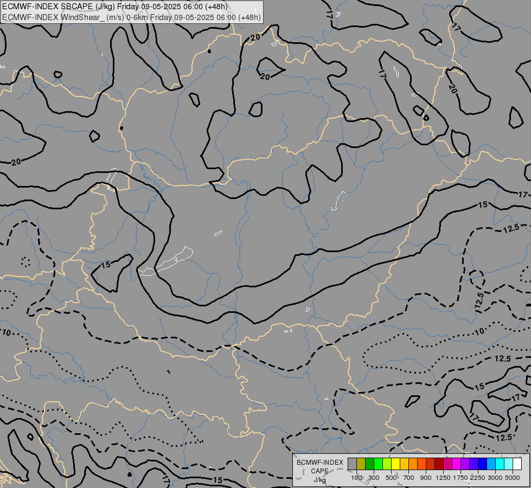Select the pale cyan legend swatch
The image size is (531, 488).
point(508,464)
